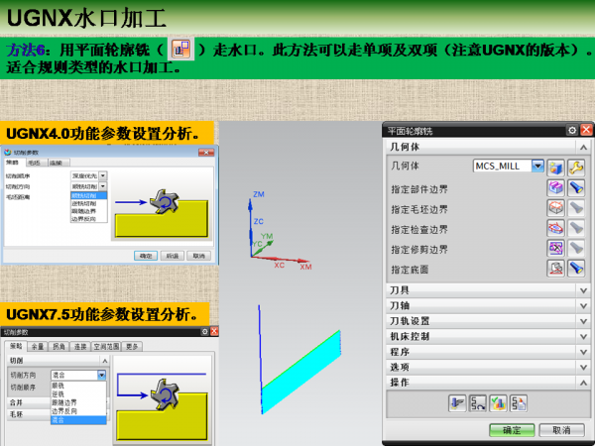Choose 逆铣 in UGNX7.5 direction list
Screen dimensions: 595x446
tap(78, 394)
